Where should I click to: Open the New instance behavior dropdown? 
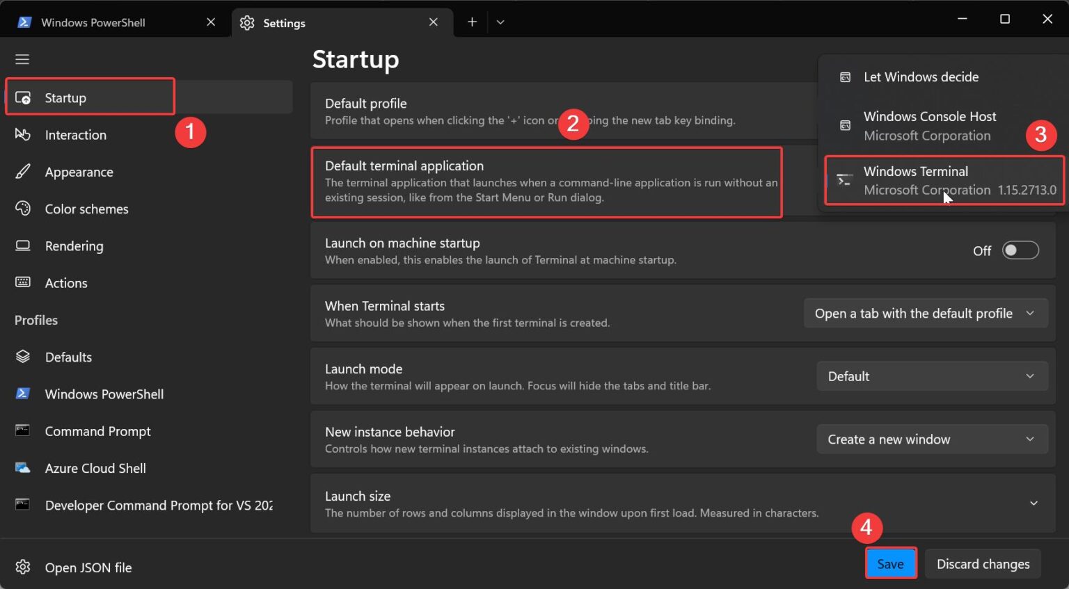click(932, 439)
